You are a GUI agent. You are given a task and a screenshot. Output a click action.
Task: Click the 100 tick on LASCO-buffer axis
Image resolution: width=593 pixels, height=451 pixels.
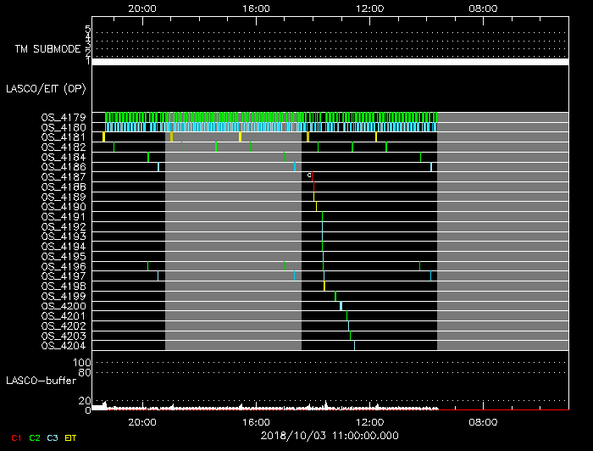tap(84, 362)
